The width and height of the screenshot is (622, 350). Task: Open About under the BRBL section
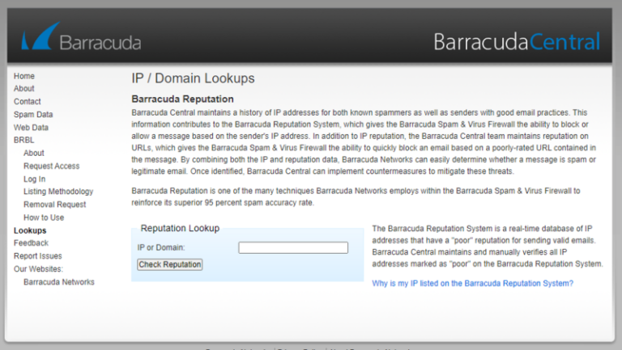click(34, 153)
